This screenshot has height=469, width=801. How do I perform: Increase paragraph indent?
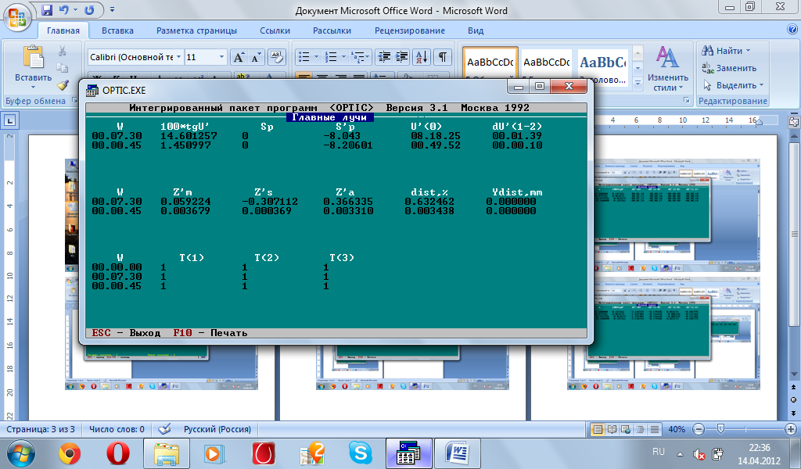tap(401, 57)
